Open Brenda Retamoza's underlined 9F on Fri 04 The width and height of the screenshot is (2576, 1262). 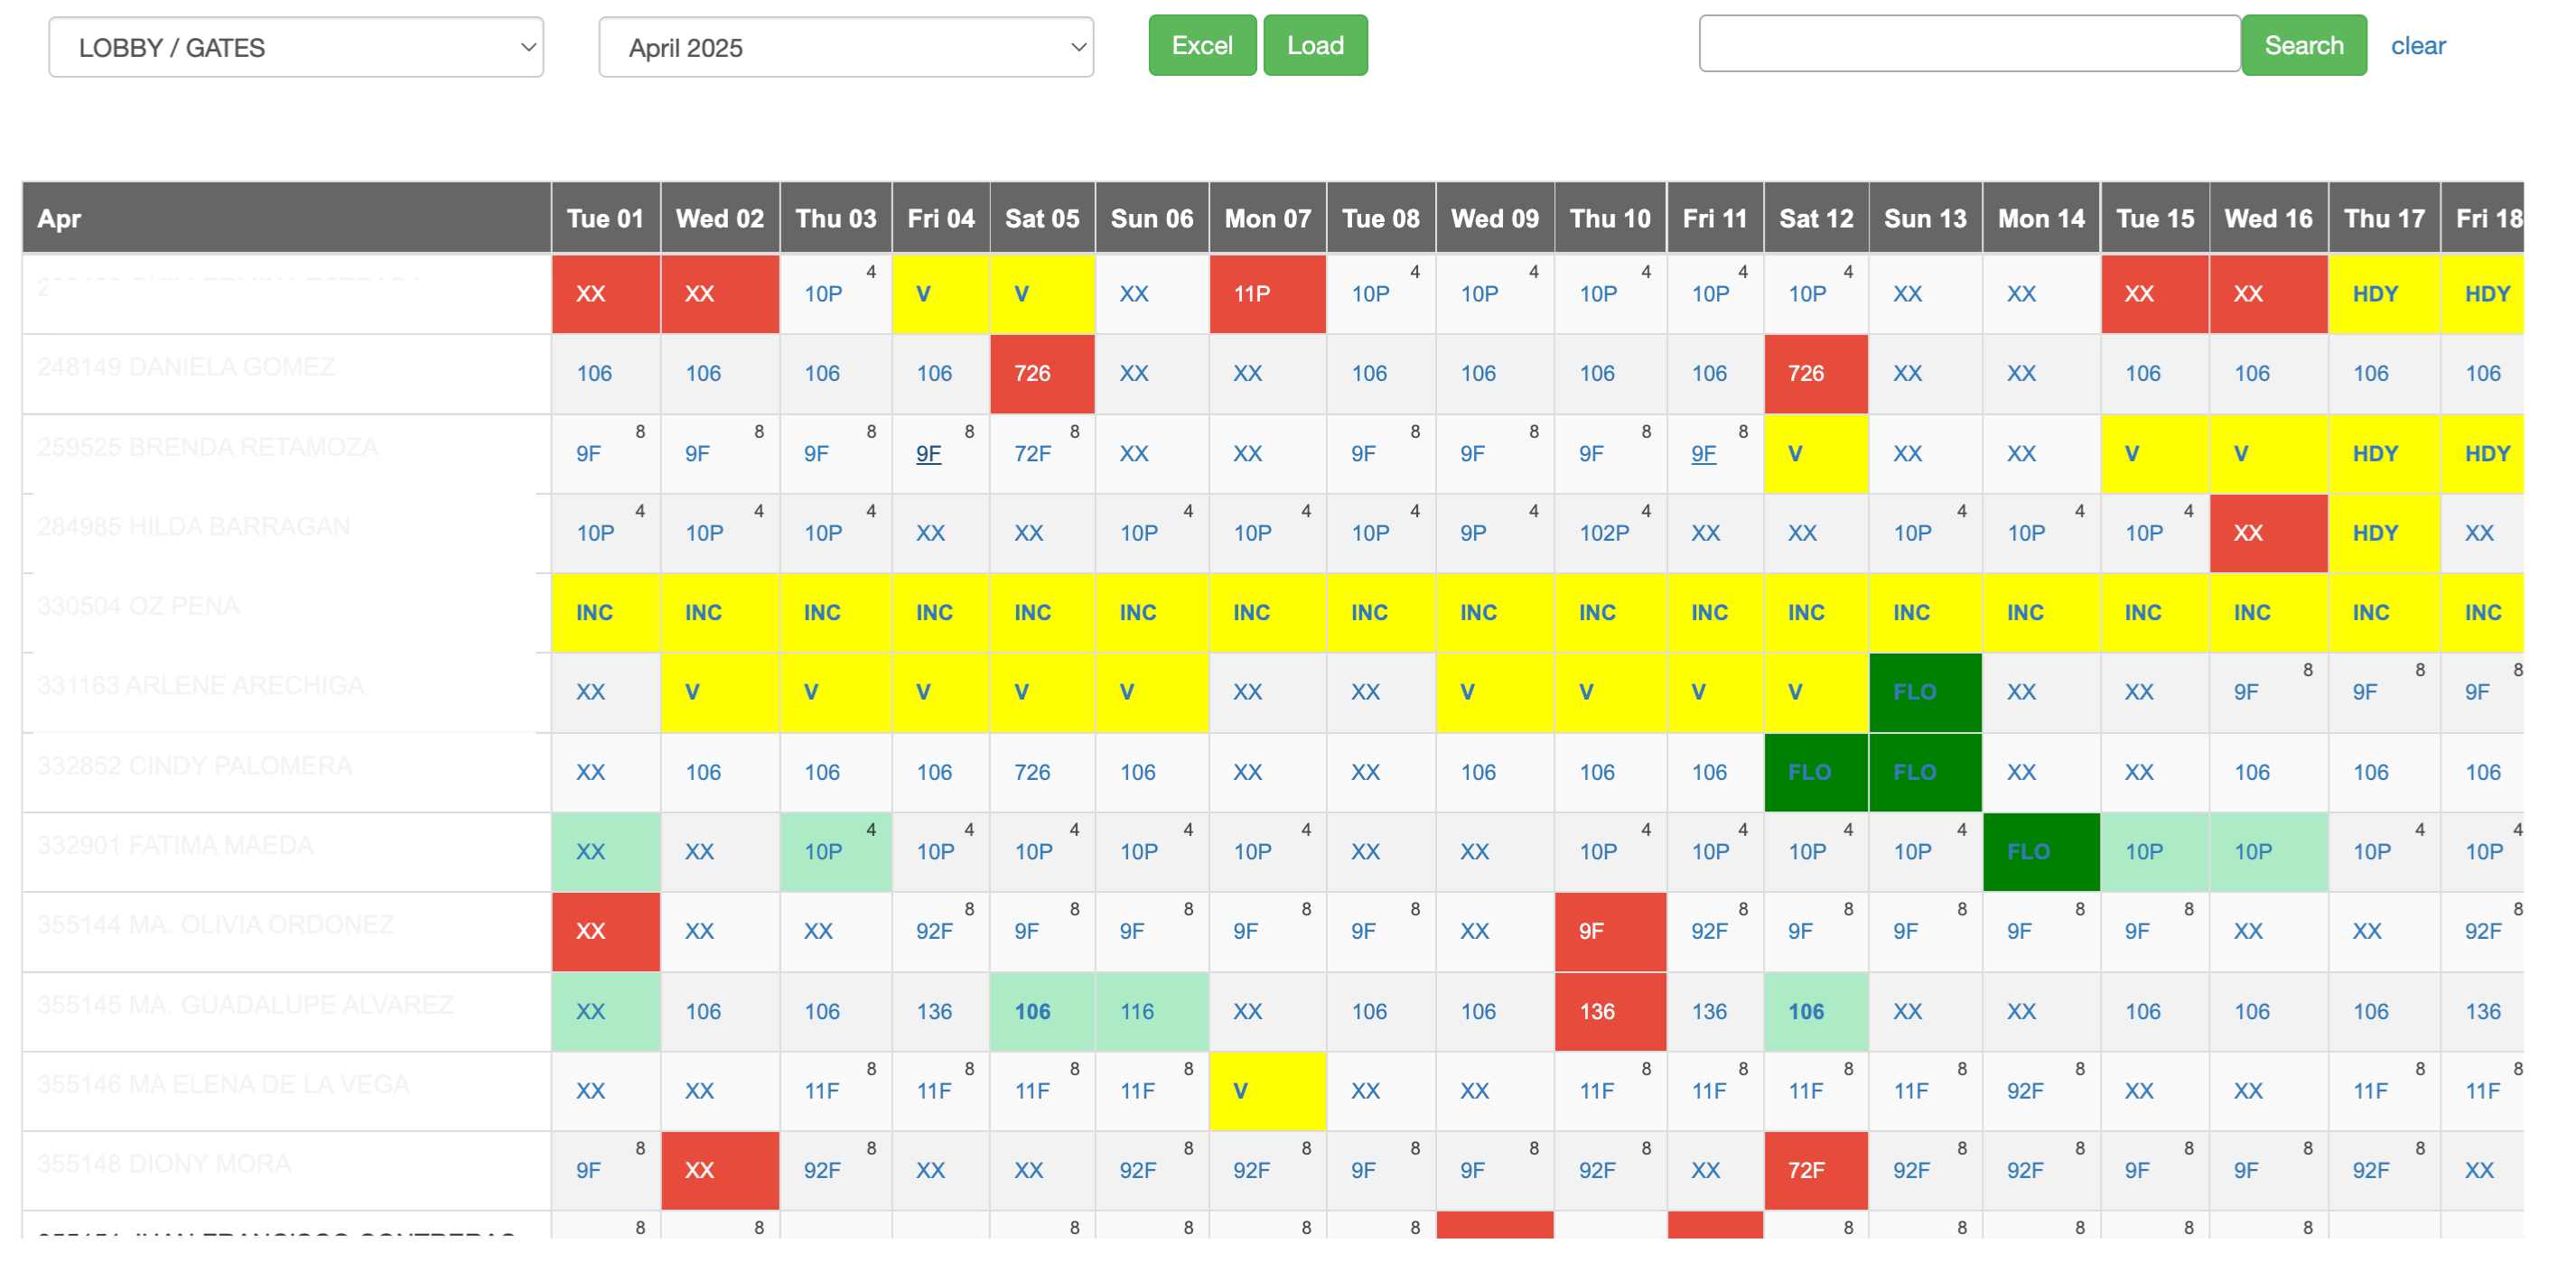pos(928,454)
